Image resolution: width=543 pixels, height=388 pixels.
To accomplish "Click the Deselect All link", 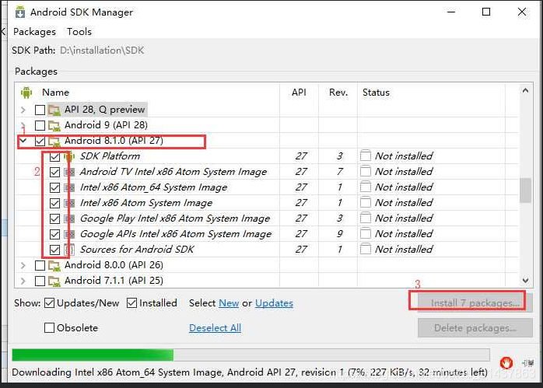I will [x=215, y=328].
